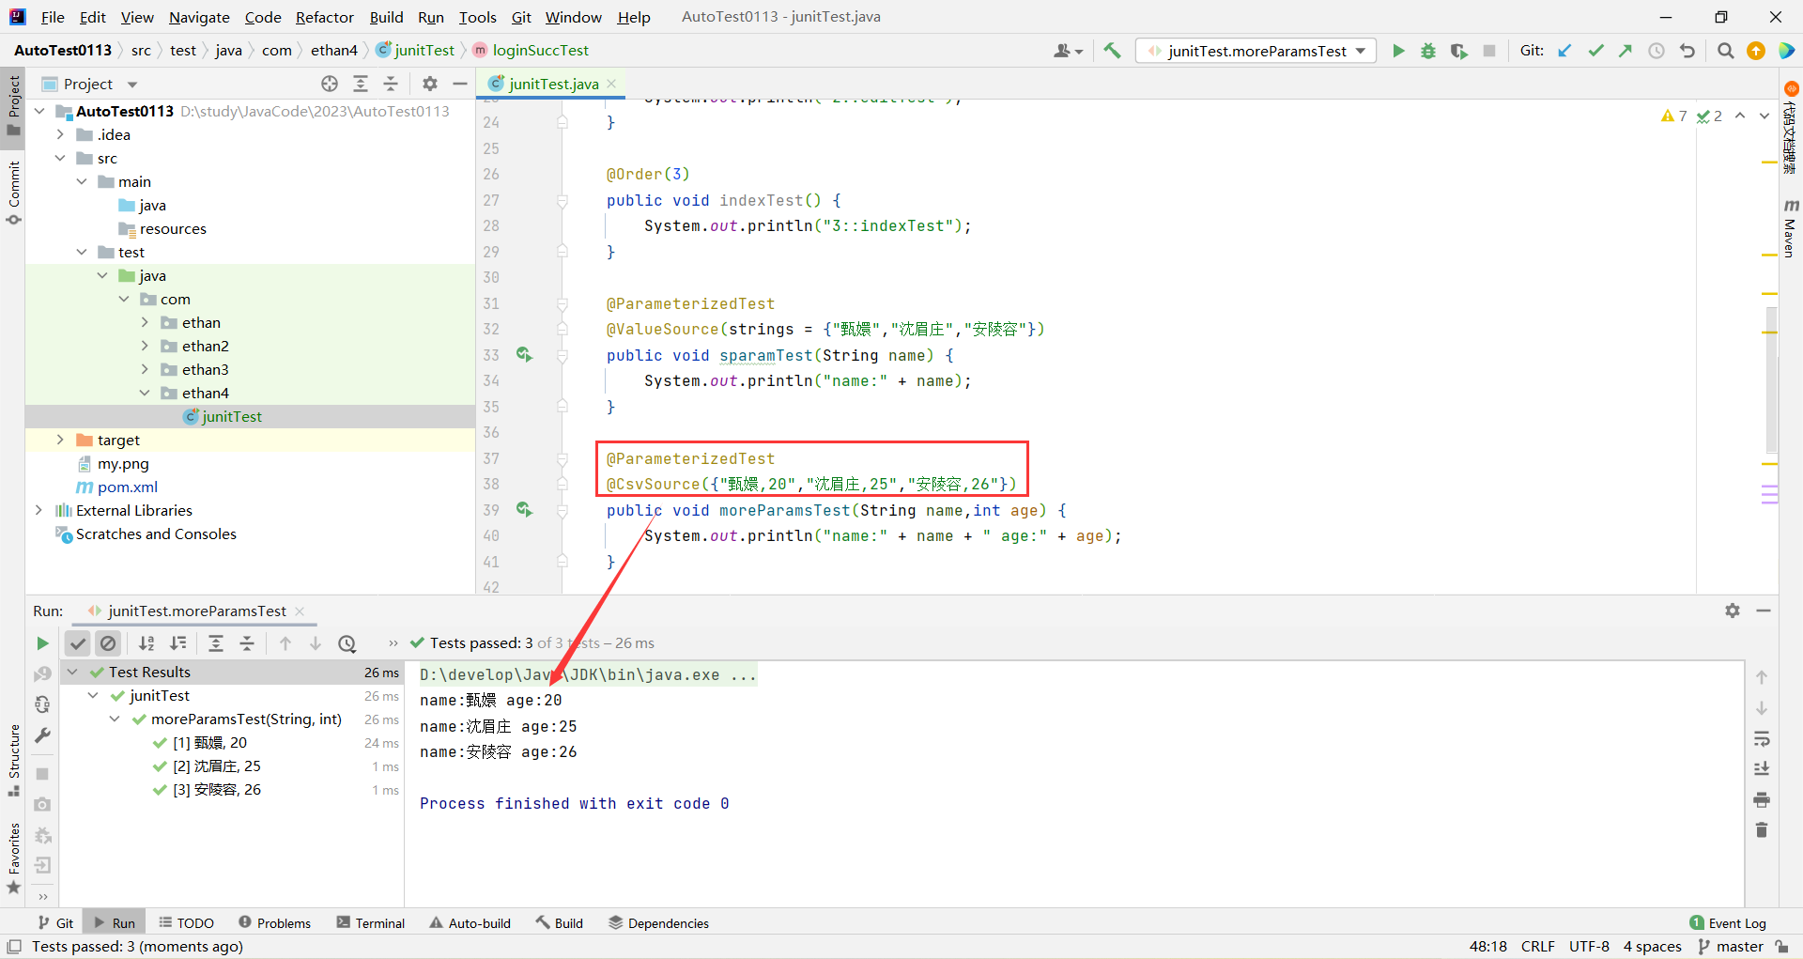
Task: Print console output with the printer icon
Action: [x=1762, y=799]
